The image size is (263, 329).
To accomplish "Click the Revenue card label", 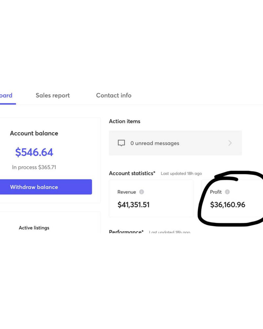I will pos(127,192).
